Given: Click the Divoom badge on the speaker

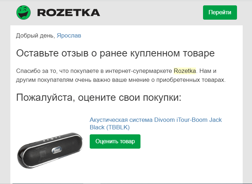Looking at the screenshot, I should pyautogui.click(x=56, y=150).
